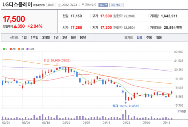Click the +2.04% change percentage

click(x=35, y=26)
